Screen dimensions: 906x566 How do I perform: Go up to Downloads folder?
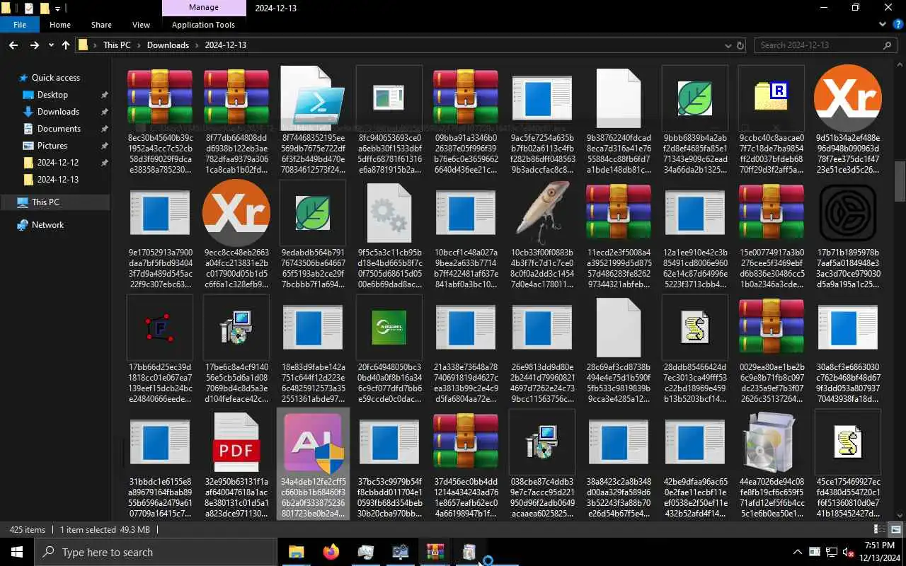pyautogui.click(x=66, y=45)
